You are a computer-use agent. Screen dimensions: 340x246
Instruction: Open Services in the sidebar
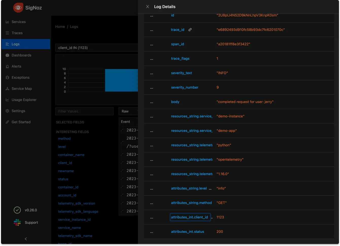[26, 22]
